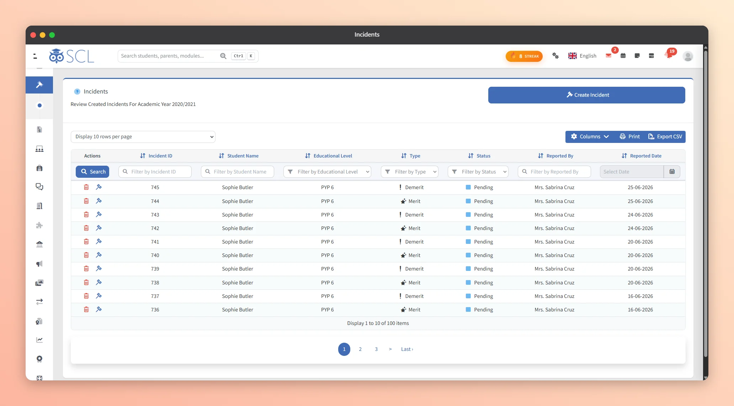Click the SCL owl logo
The height and width of the screenshot is (406, 734).
pos(71,56)
